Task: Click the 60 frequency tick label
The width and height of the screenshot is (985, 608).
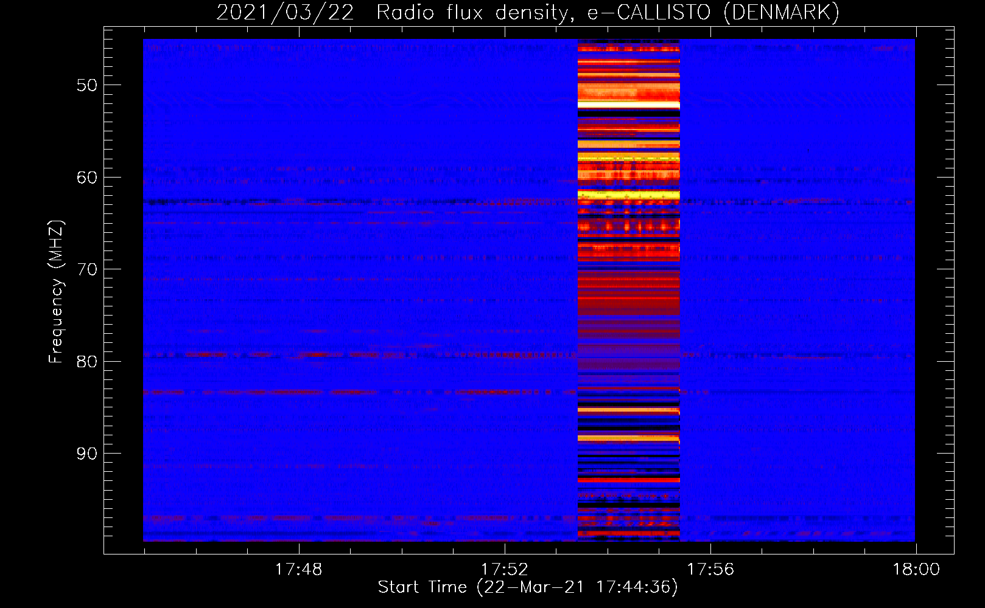Action: pyautogui.click(x=87, y=178)
